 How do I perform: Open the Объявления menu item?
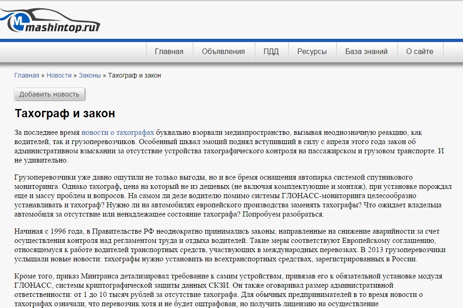(223, 52)
